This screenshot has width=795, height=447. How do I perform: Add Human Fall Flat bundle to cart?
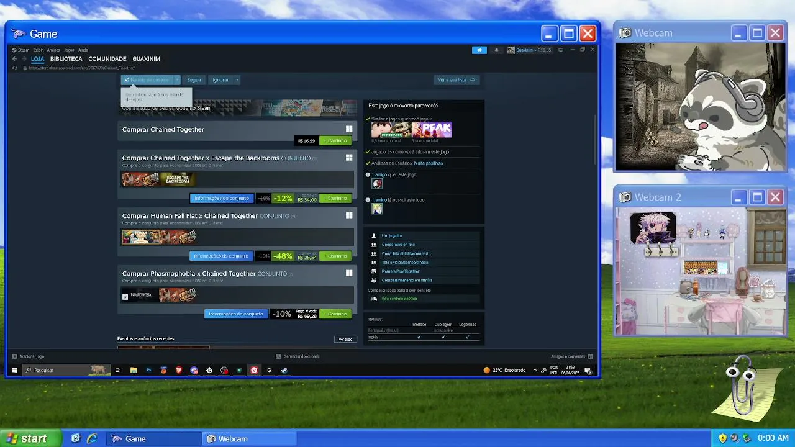[335, 256]
